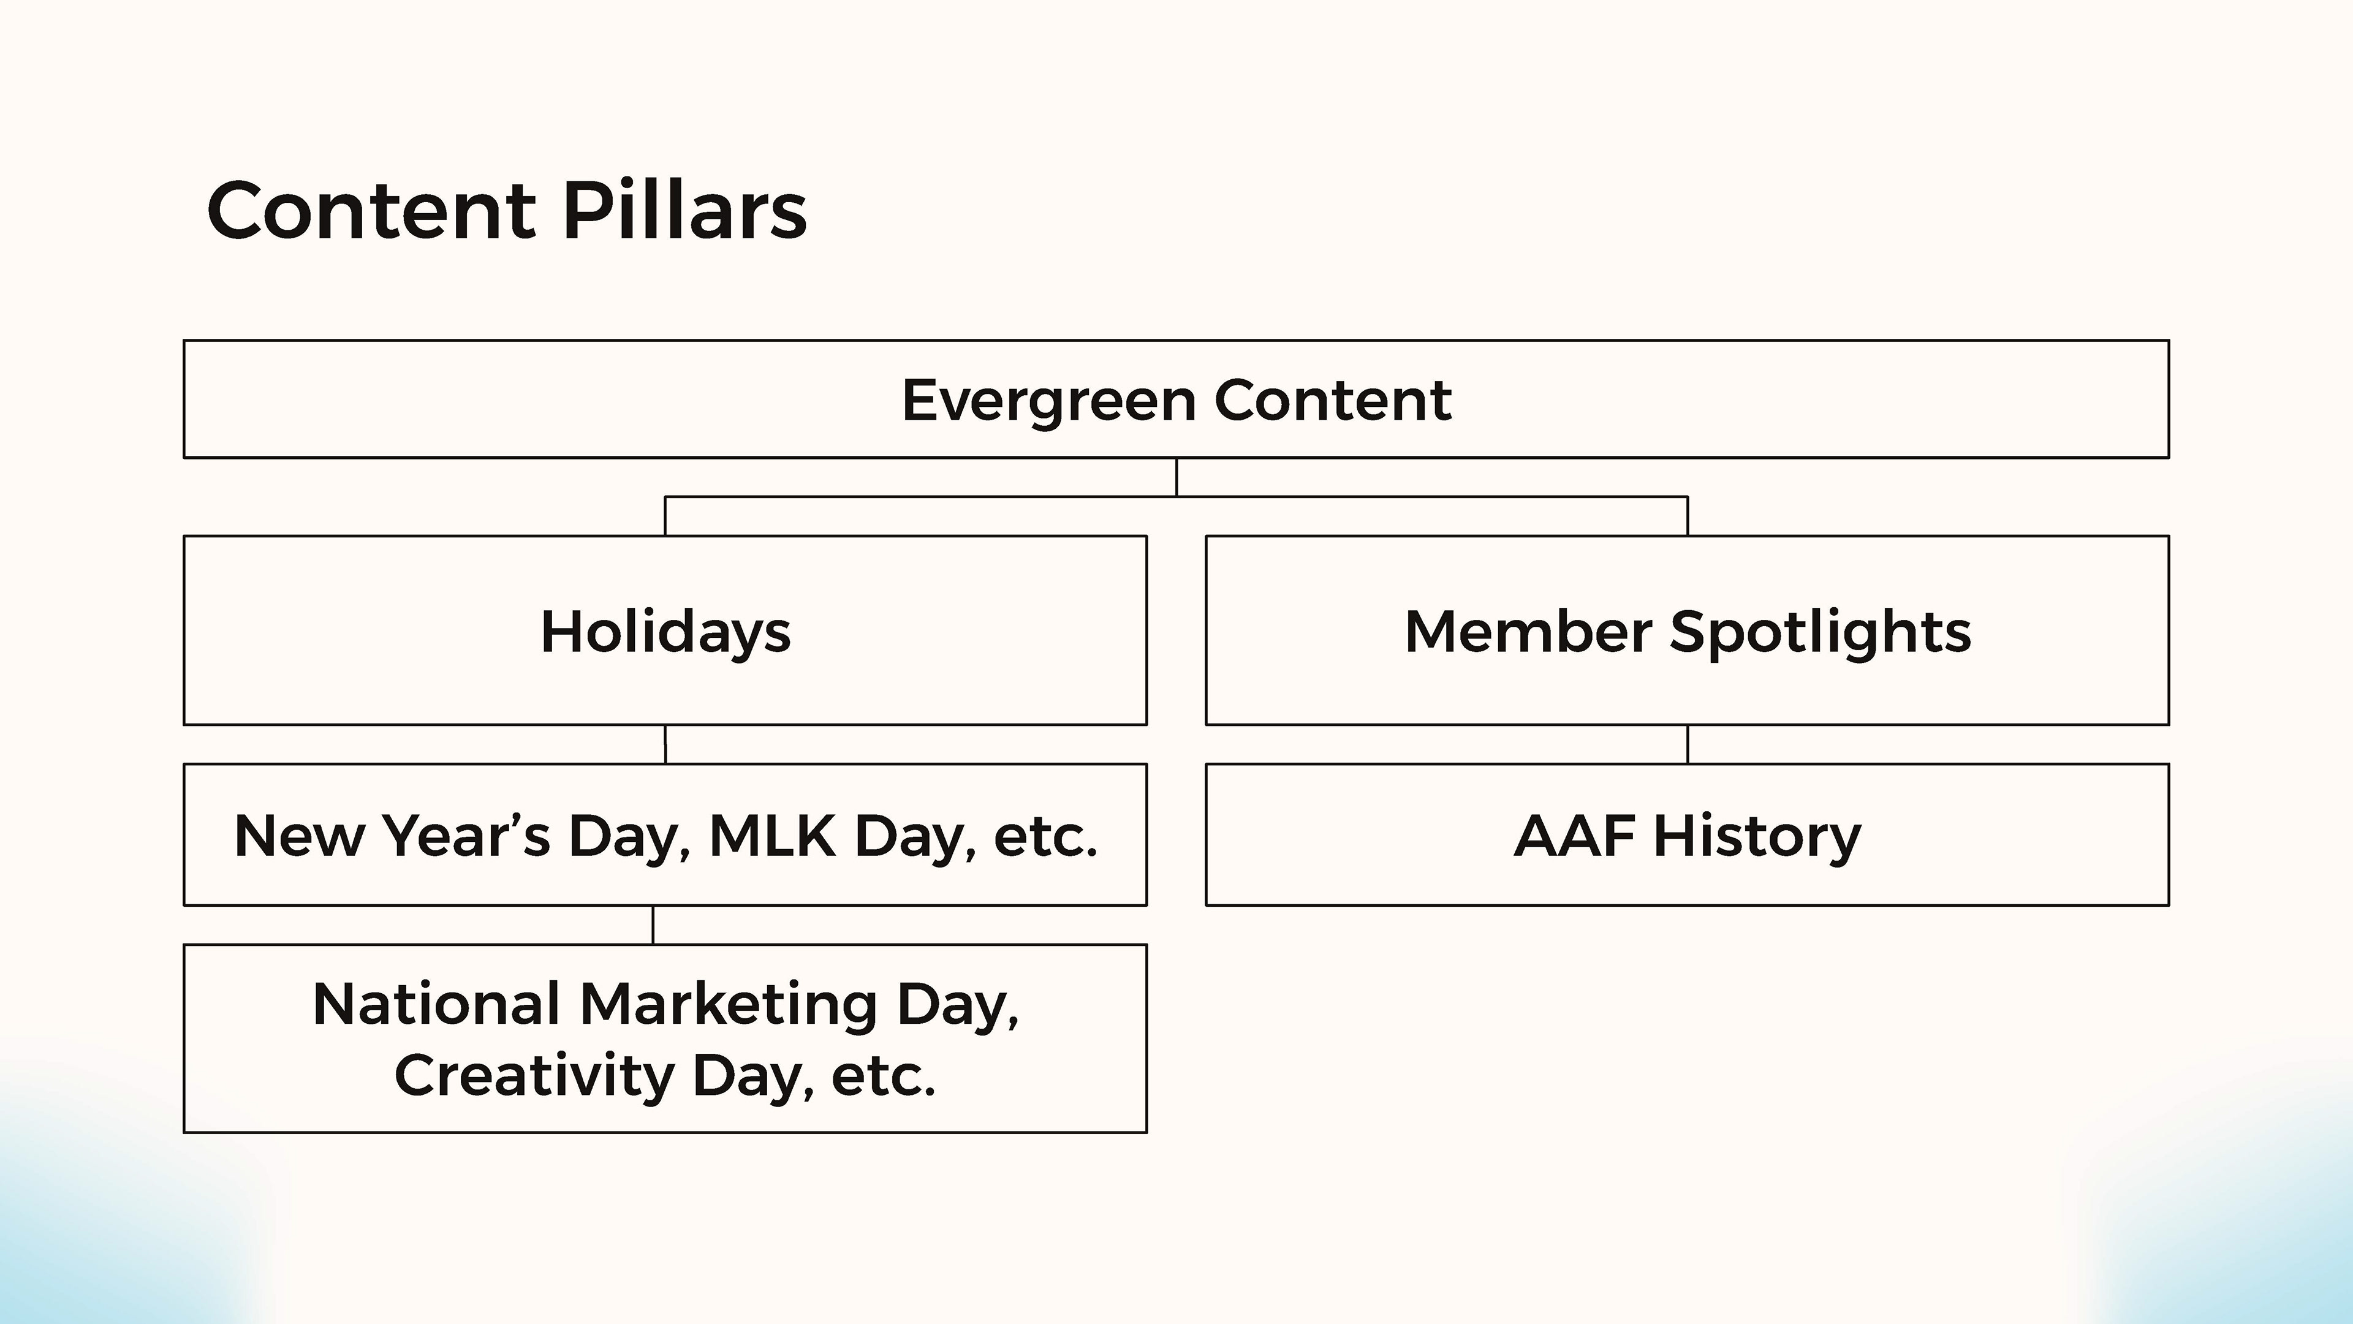
Task: Click connector above National Marketing Day box
Action: [653, 925]
